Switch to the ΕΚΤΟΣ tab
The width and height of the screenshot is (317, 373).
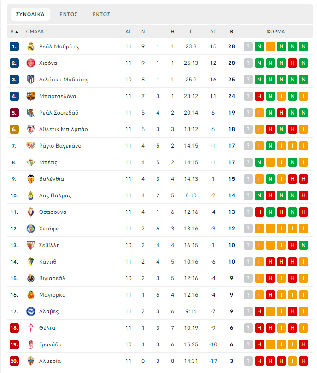click(x=101, y=14)
